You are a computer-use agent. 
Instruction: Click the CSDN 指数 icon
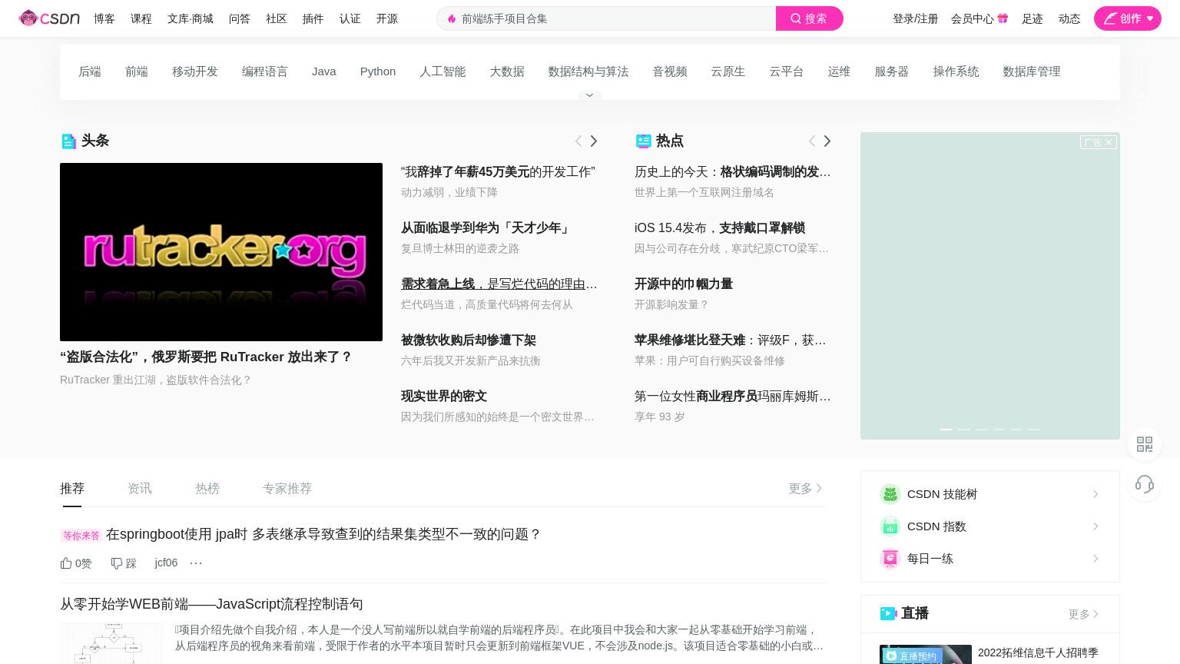click(890, 526)
